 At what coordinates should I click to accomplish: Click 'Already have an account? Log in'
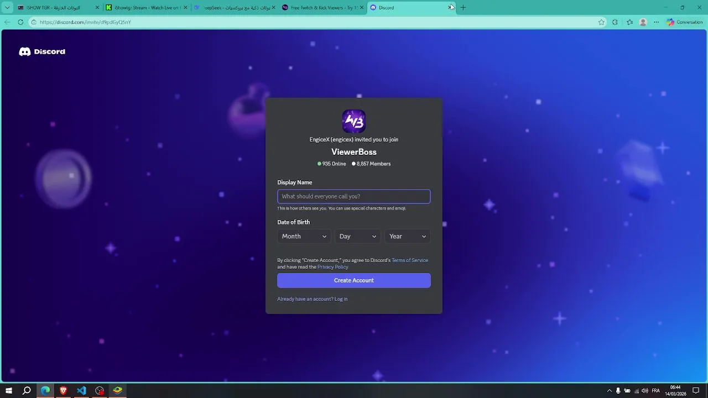coord(313,299)
